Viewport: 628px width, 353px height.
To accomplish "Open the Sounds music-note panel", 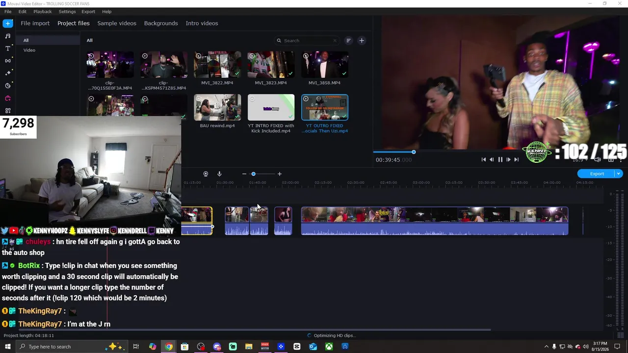I will 8,36.
